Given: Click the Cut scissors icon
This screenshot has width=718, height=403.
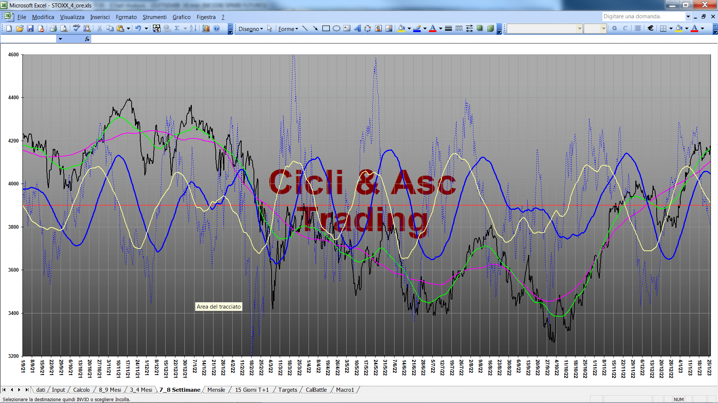Looking at the screenshot, I should pyautogui.click(x=99, y=28).
